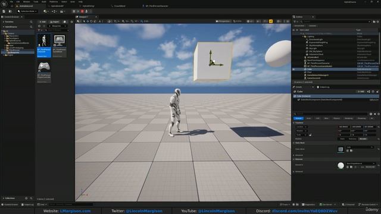This screenshot has height=214, width=381.
Task: Collapse the Lighting folder in Outliner
Action: (x=303, y=36)
